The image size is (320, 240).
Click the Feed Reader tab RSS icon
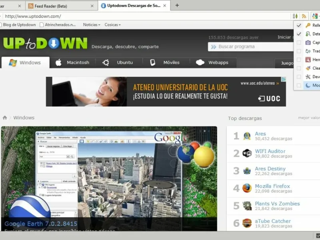[31, 6]
